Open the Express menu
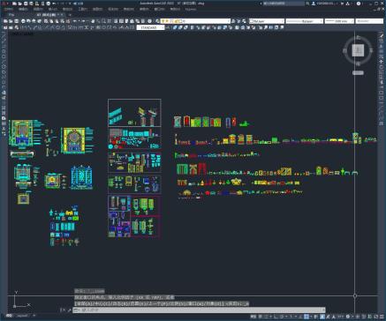Image resolution: width=386 pixels, height=321 pixels. 191,9
